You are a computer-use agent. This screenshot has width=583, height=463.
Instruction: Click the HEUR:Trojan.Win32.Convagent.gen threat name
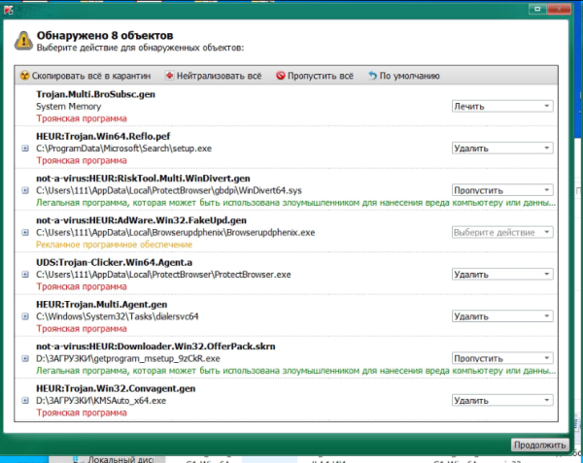coord(116,388)
